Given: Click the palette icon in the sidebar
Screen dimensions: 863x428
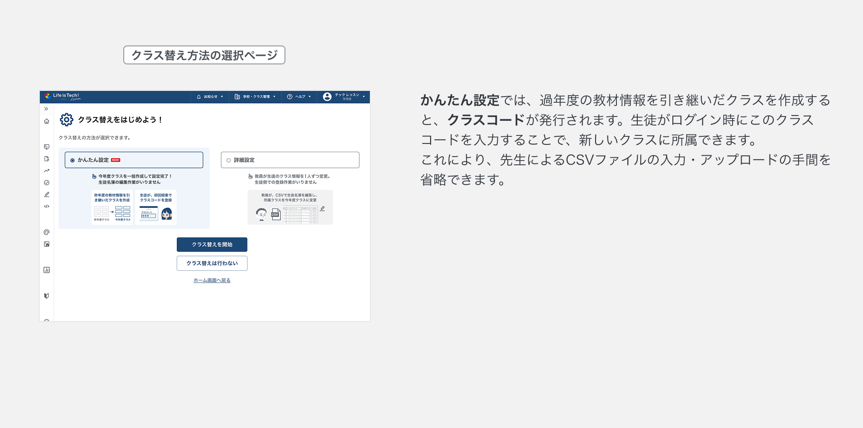Looking at the screenshot, I should (x=46, y=232).
